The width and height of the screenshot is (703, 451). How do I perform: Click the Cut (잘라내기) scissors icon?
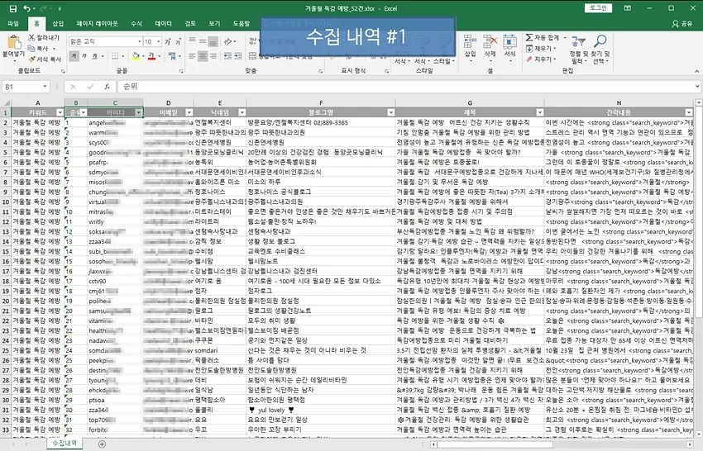[31, 38]
